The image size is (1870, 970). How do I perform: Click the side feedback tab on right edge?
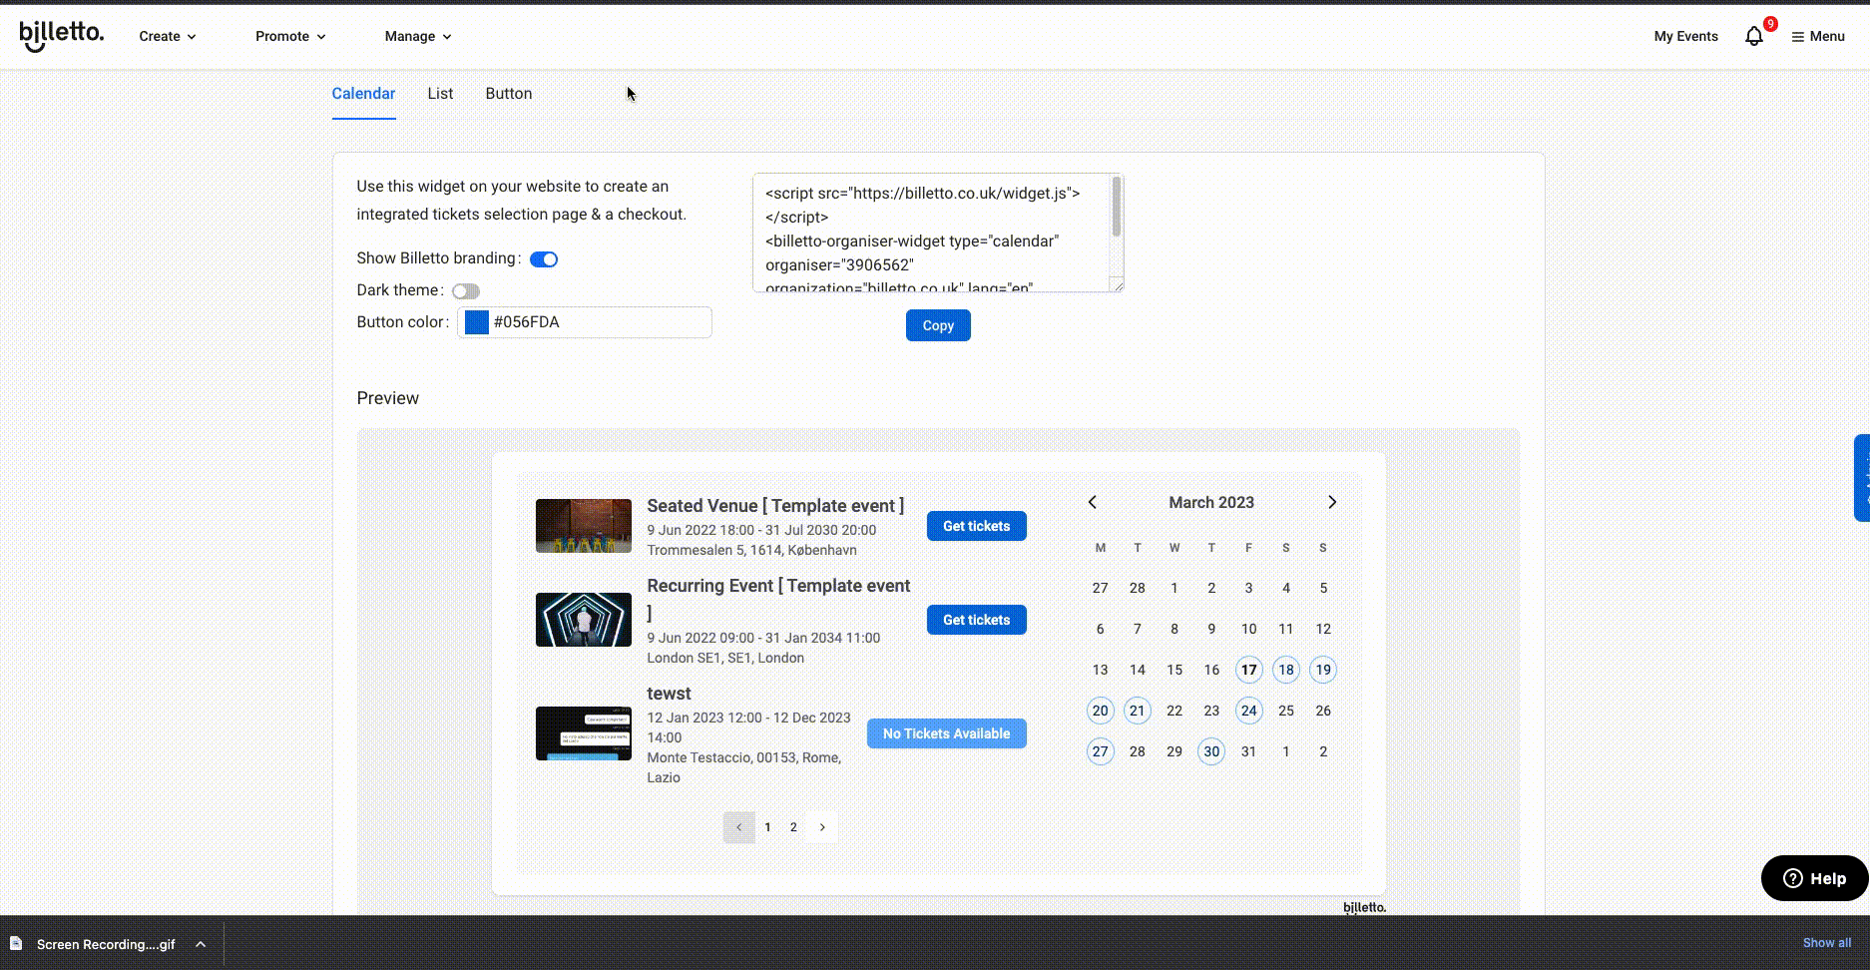click(x=1862, y=478)
